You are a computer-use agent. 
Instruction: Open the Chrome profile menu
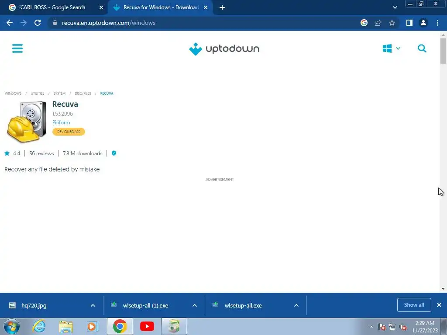click(x=423, y=23)
